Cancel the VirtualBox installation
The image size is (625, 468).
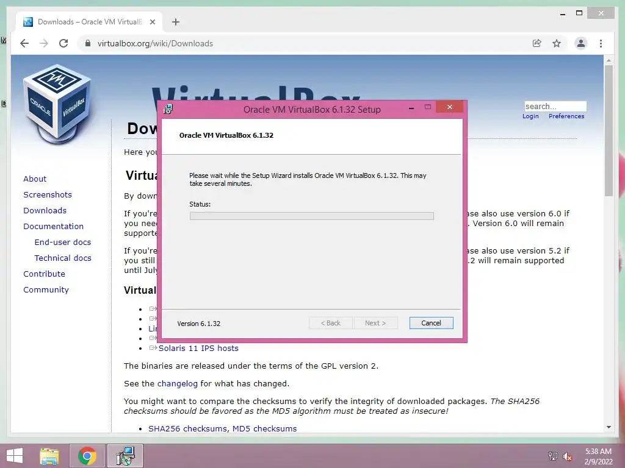click(431, 323)
